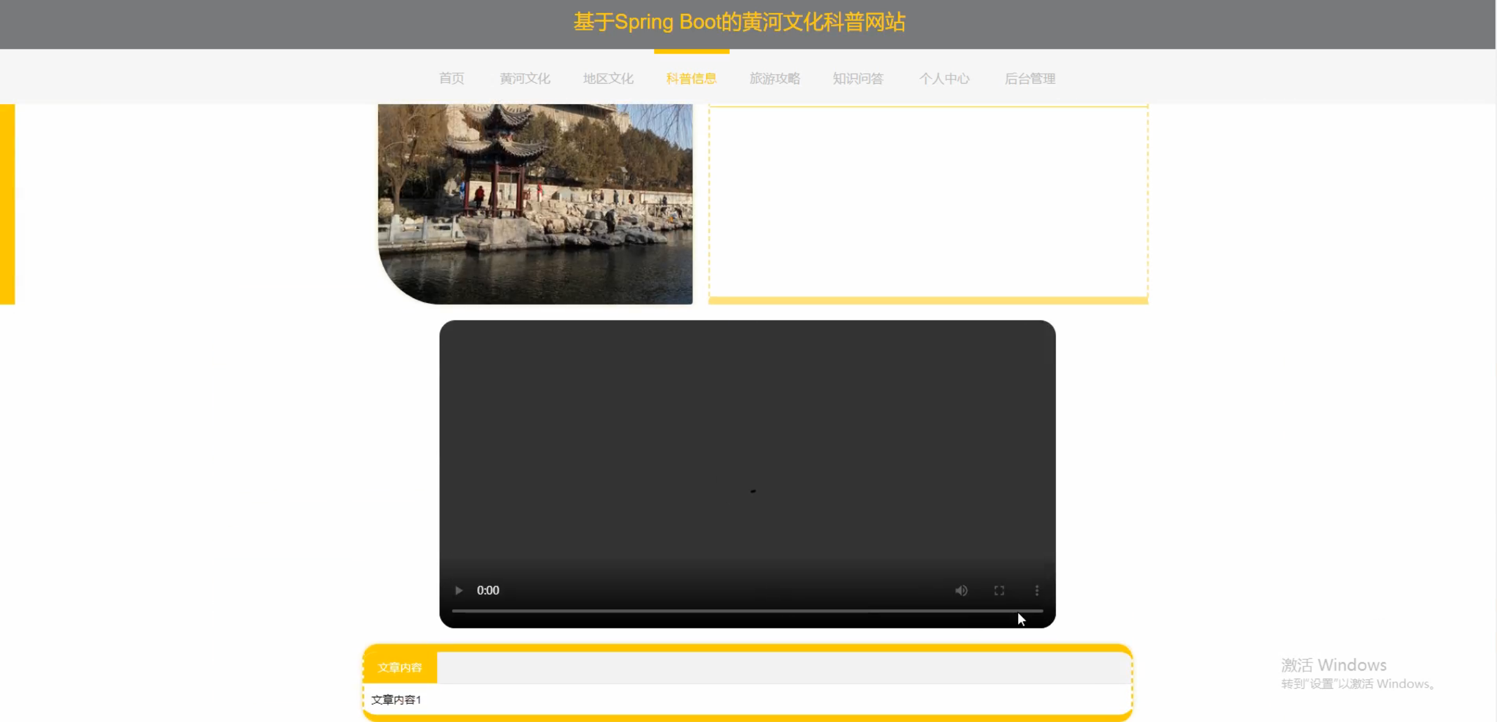Click the site title 黄河文化科普网站
The height and width of the screenshot is (722, 1497).
pyautogui.click(x=739, y=22)
